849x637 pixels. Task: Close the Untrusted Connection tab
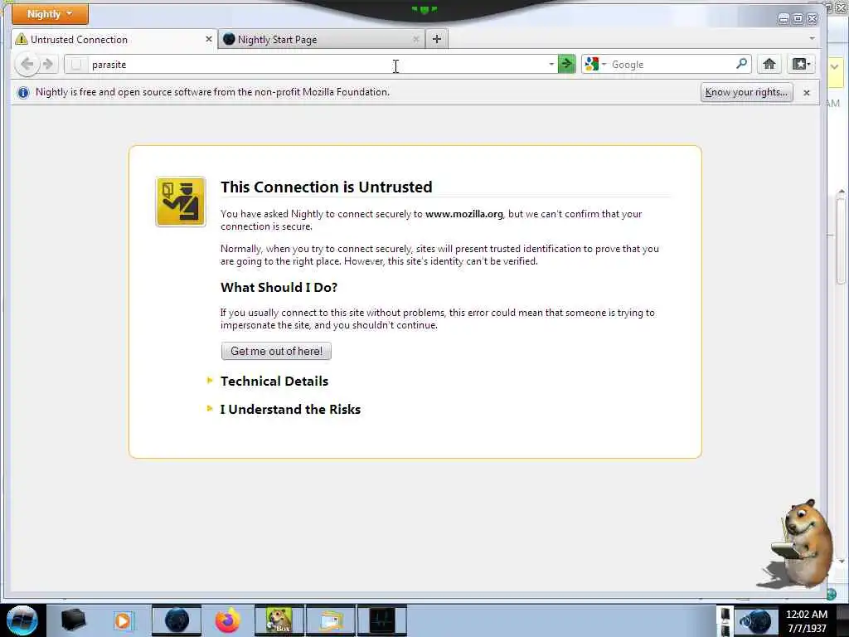[x=208, y=40]
